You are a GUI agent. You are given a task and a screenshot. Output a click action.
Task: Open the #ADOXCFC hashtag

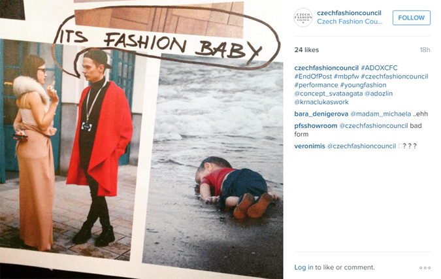(x=379, y=68)
